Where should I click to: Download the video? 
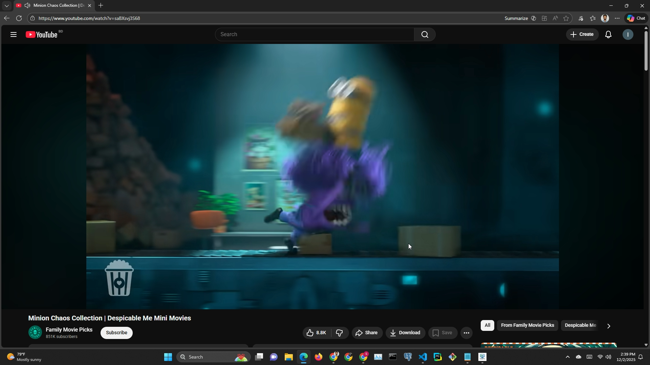pyautogui.click(x=405, y=333)
